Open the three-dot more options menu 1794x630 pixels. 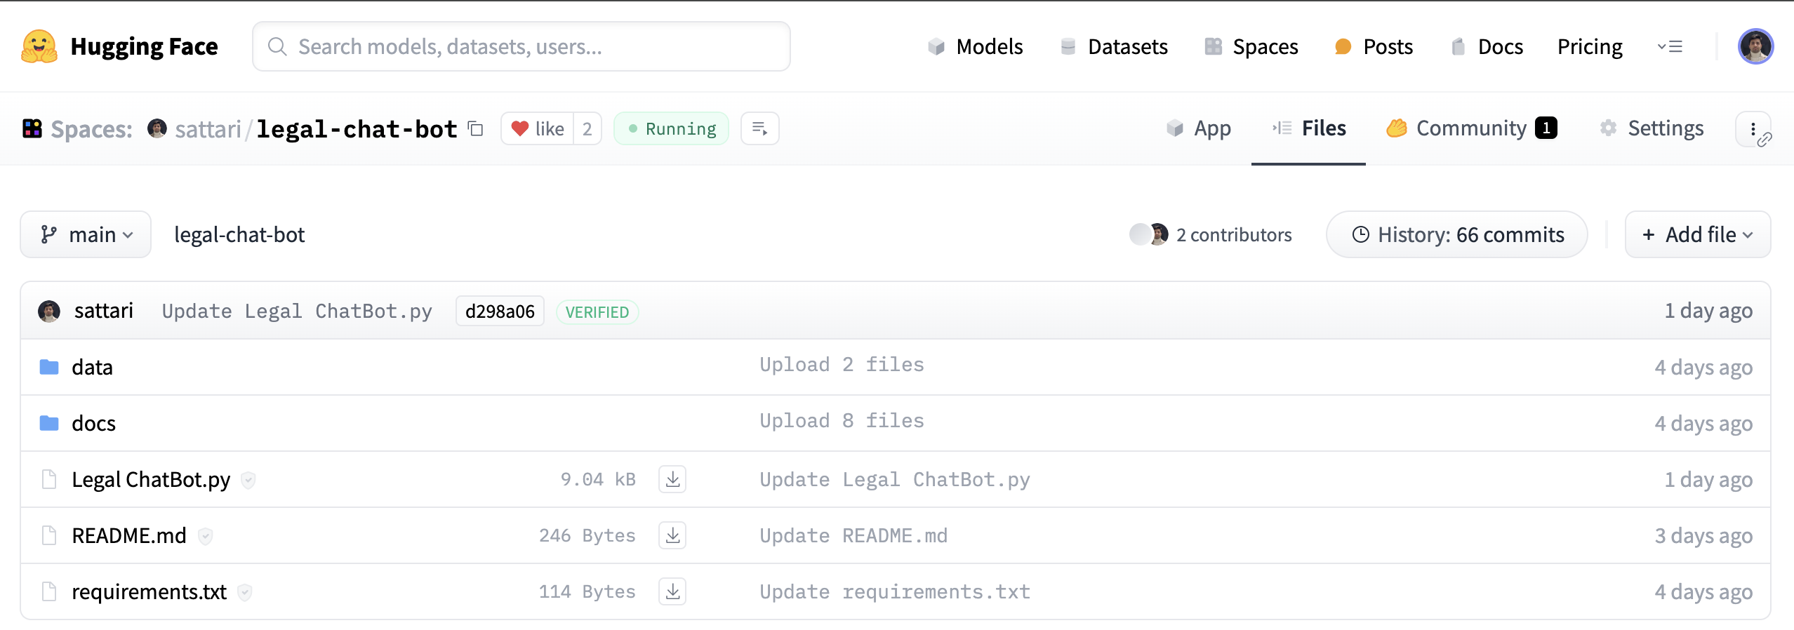[1753, 129]
